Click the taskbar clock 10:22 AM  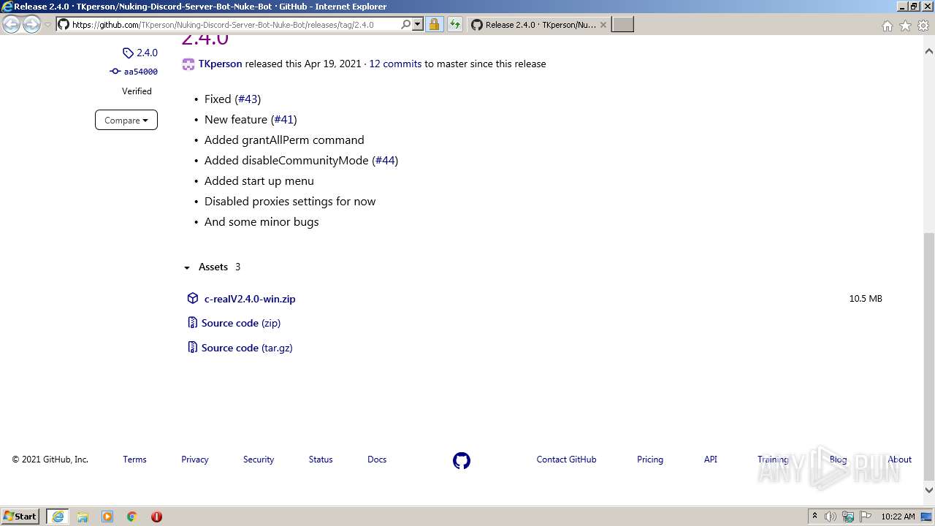point(898,517)
